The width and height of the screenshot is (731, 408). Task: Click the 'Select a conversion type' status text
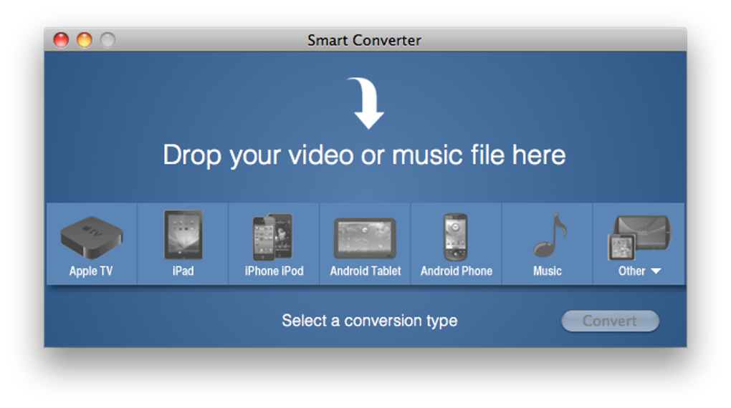[x=369, y=321]
